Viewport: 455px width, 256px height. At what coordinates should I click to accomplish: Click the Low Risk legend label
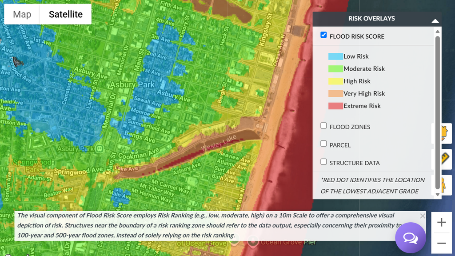point(356,56)
